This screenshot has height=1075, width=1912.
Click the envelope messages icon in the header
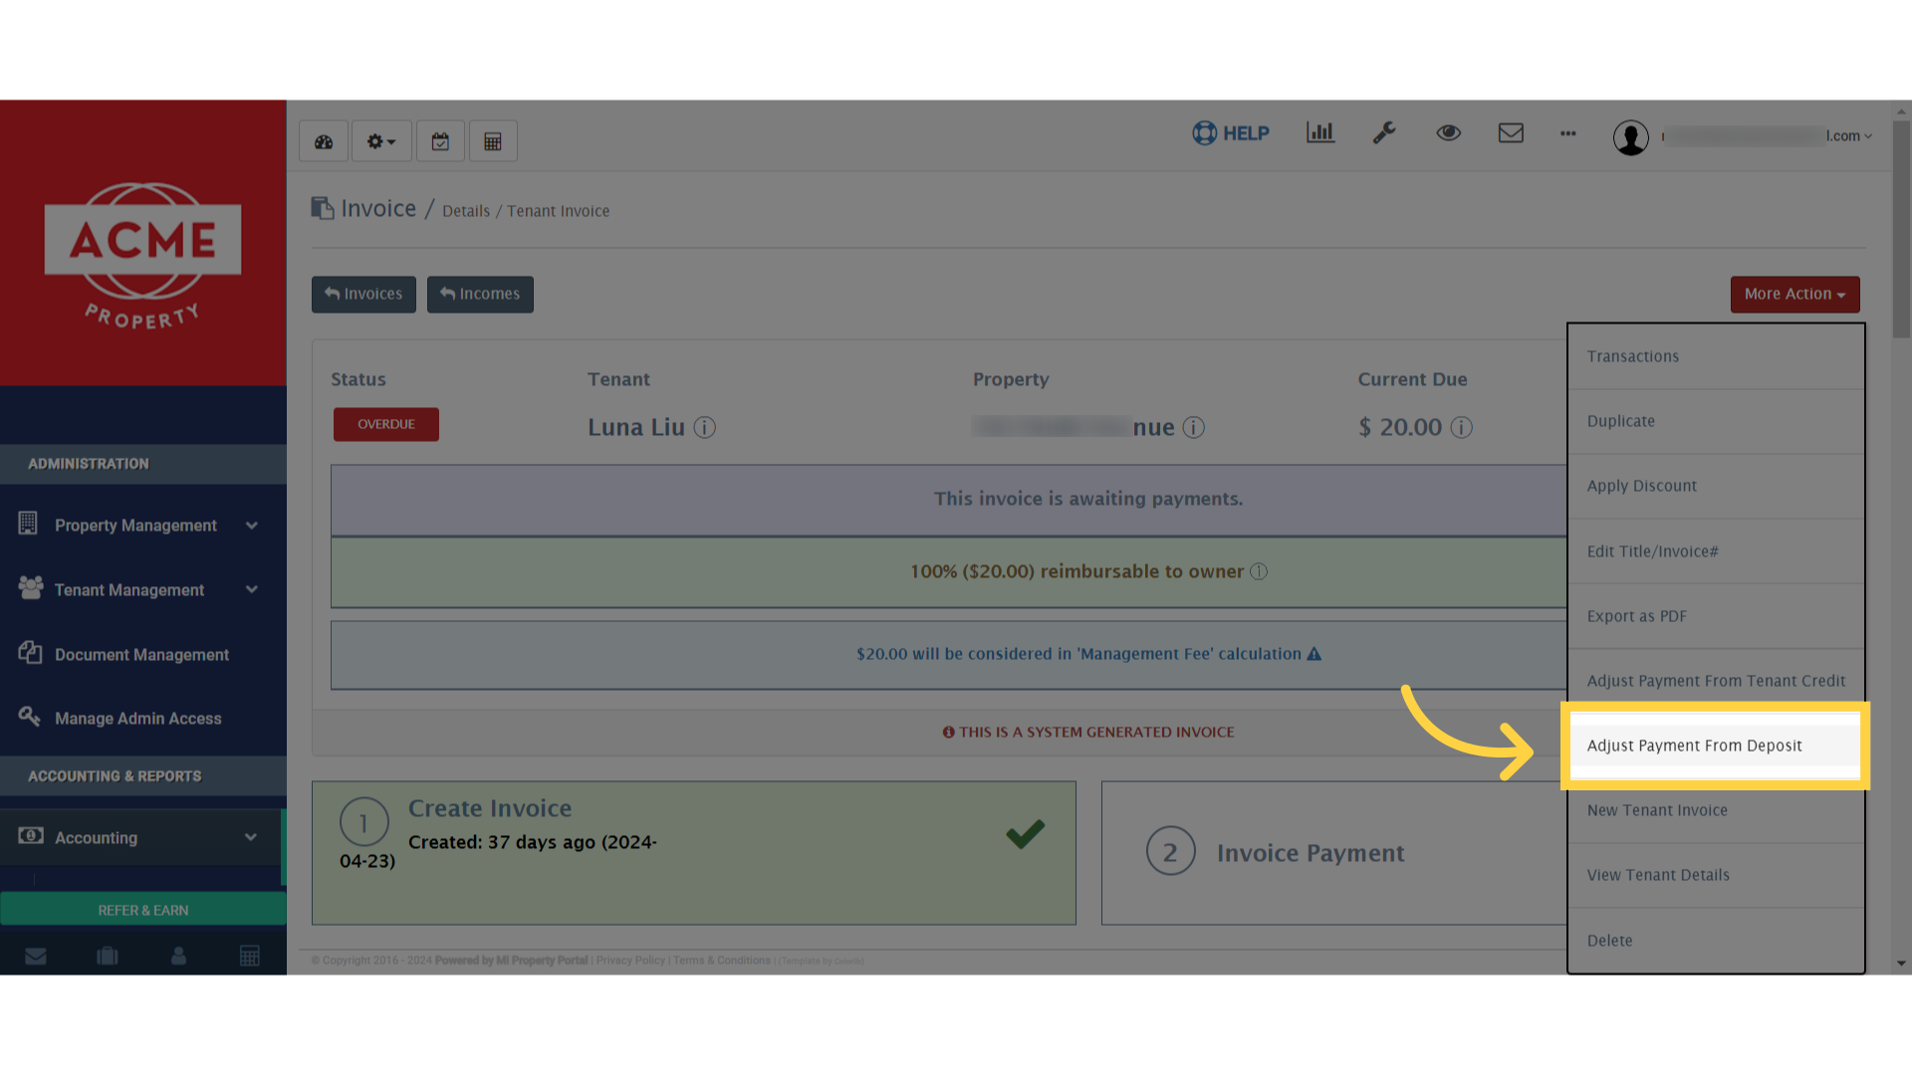[x=1511, y=132]
